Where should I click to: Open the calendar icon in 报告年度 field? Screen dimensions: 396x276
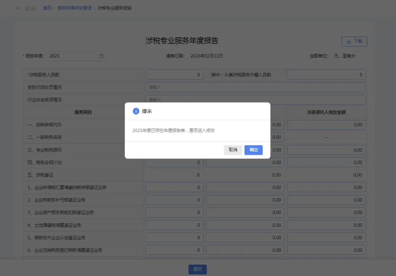[101, 56]
